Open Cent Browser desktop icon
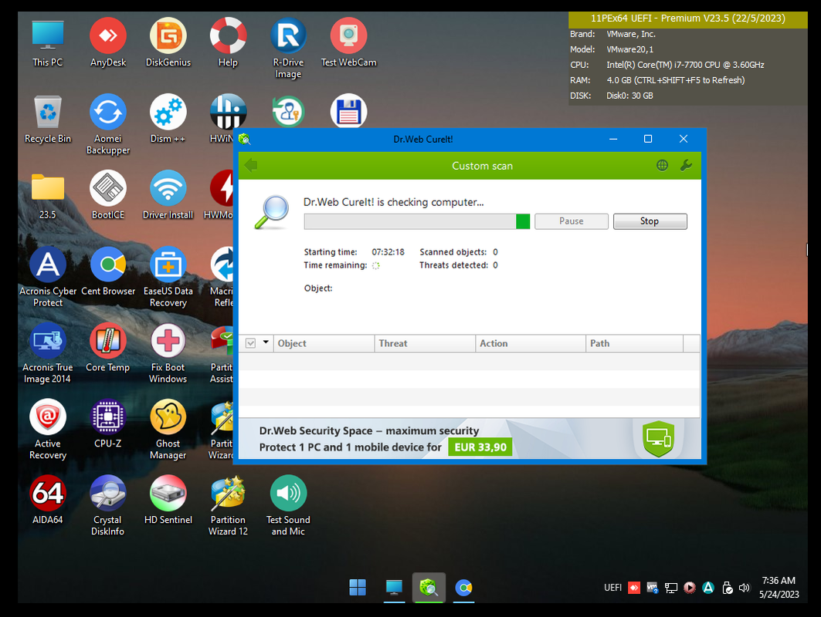 [108, 272]
